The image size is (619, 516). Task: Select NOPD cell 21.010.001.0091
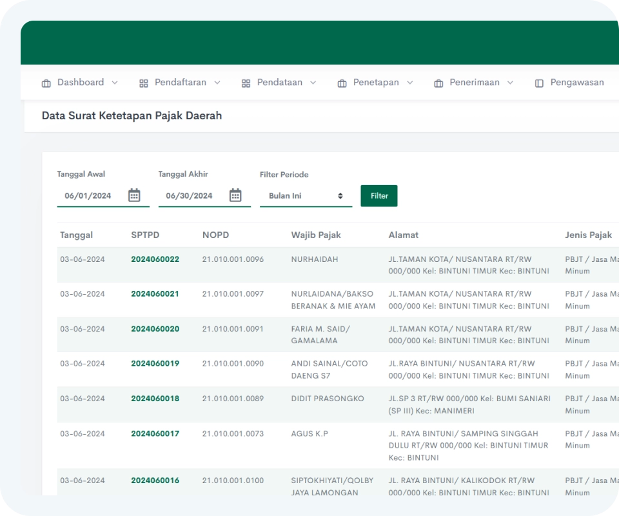click(233, 329)
